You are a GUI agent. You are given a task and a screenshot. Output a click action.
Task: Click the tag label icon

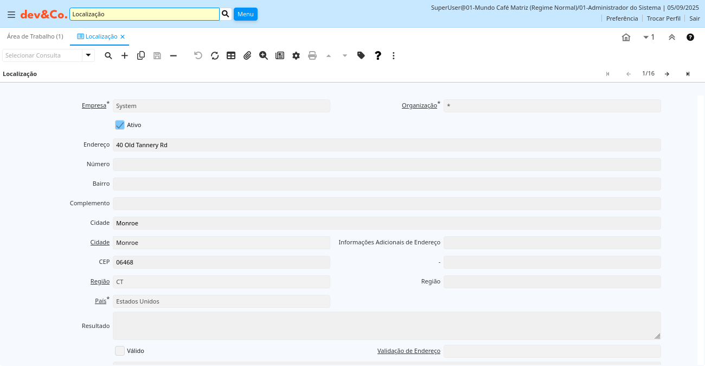pyautogui.click(x=361, y=55)
